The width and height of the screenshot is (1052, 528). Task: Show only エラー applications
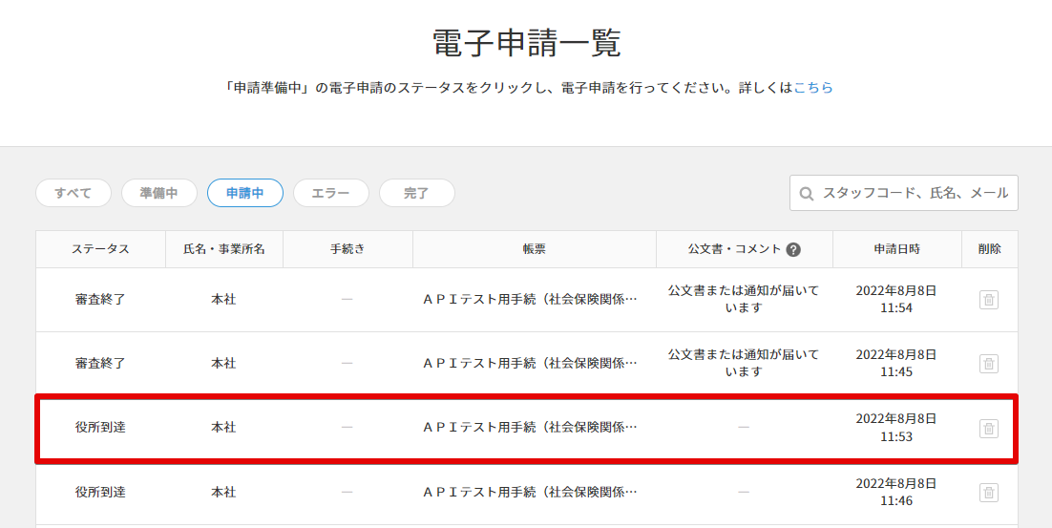pos(331,193)
